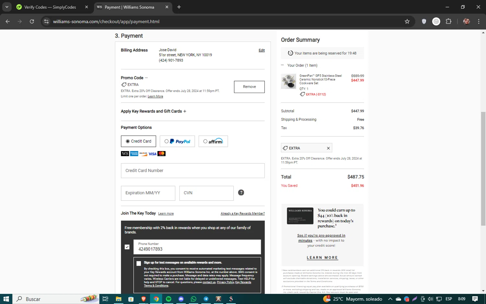Open a new browser tab

(x=179, y=7)
